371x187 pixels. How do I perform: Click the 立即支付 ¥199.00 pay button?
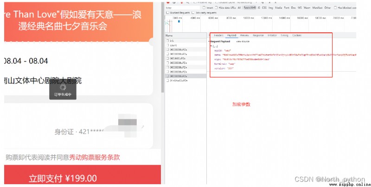pyautogui.click(x=83, y=175)
